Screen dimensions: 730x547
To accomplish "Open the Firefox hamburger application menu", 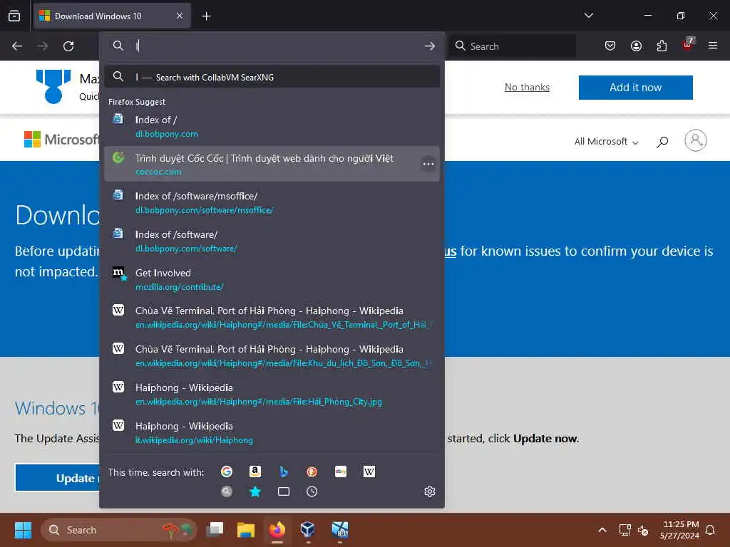I will 713,46.
